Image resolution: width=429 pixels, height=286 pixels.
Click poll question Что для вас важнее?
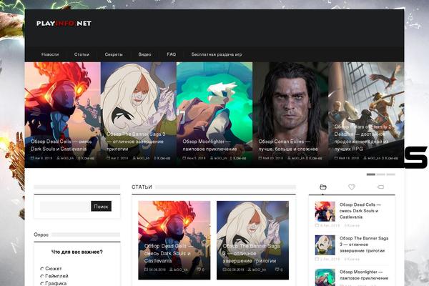click(77, 252)
